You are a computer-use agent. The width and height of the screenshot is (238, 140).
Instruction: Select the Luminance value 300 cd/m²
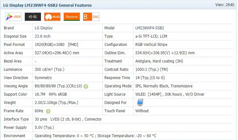[x=49, y=70]
